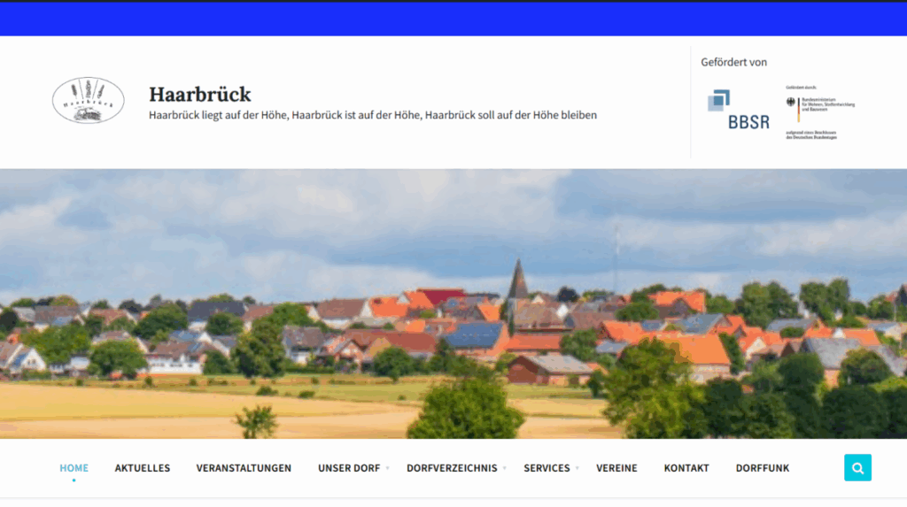Navigate to the Kontakt page

[x=686, y=468]
